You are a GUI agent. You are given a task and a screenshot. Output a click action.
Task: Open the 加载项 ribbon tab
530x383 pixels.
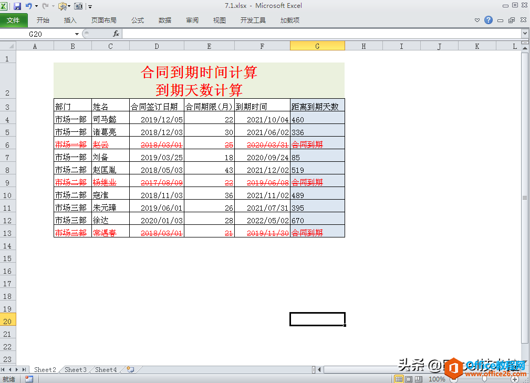289,20
